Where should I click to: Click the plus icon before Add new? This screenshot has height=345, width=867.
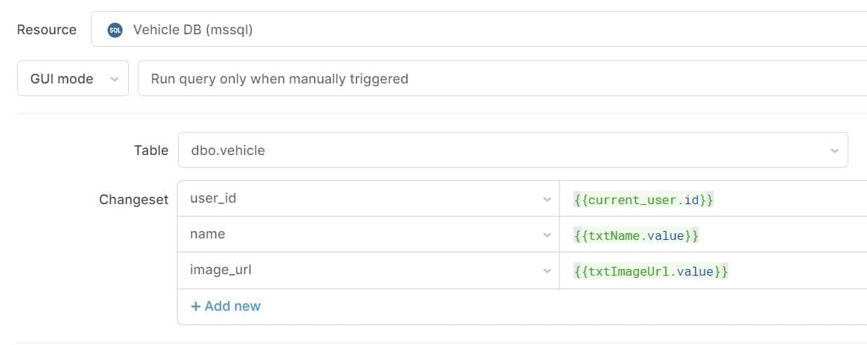(x=196, y=306)
